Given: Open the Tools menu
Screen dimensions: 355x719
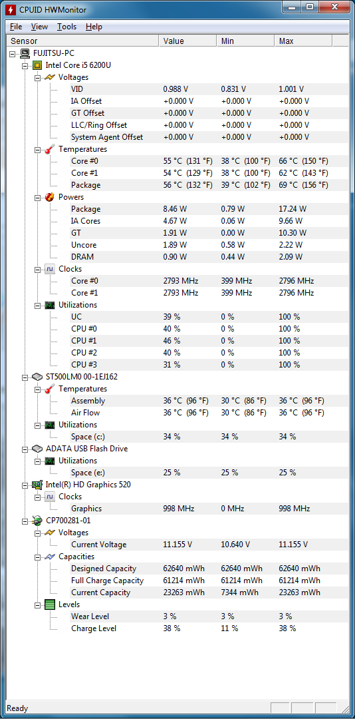Looking at the screenshot, I should click(x=66, y=27).
